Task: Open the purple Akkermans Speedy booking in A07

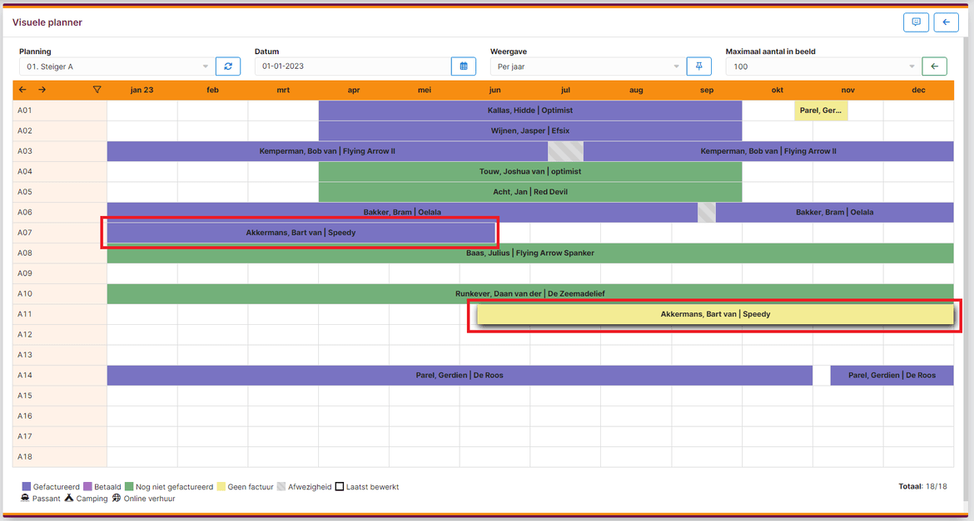Action: 301,233
